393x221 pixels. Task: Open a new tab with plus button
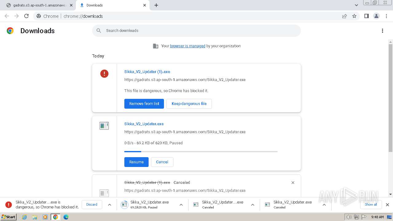point(156,5)
